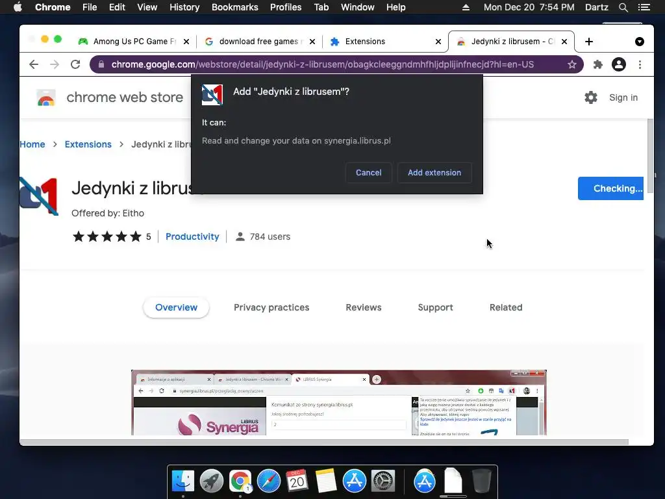Select the Overview tab

click(x=176, y=307)
